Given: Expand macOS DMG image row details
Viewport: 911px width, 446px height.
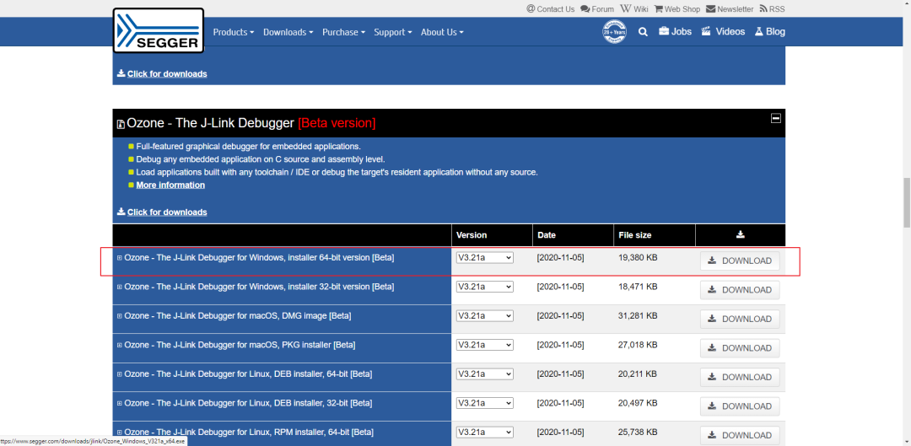Looking at the screenshot, I should point(120,316).
